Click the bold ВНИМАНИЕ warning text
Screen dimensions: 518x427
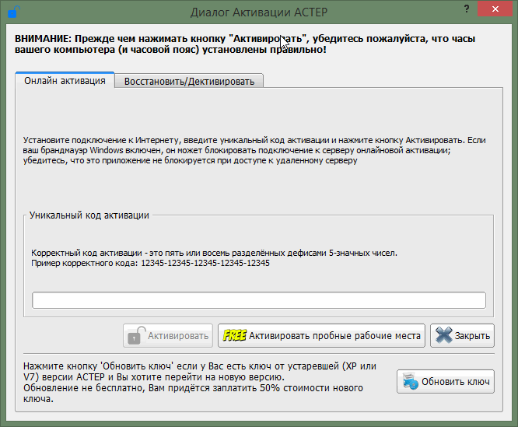[245, 44]
